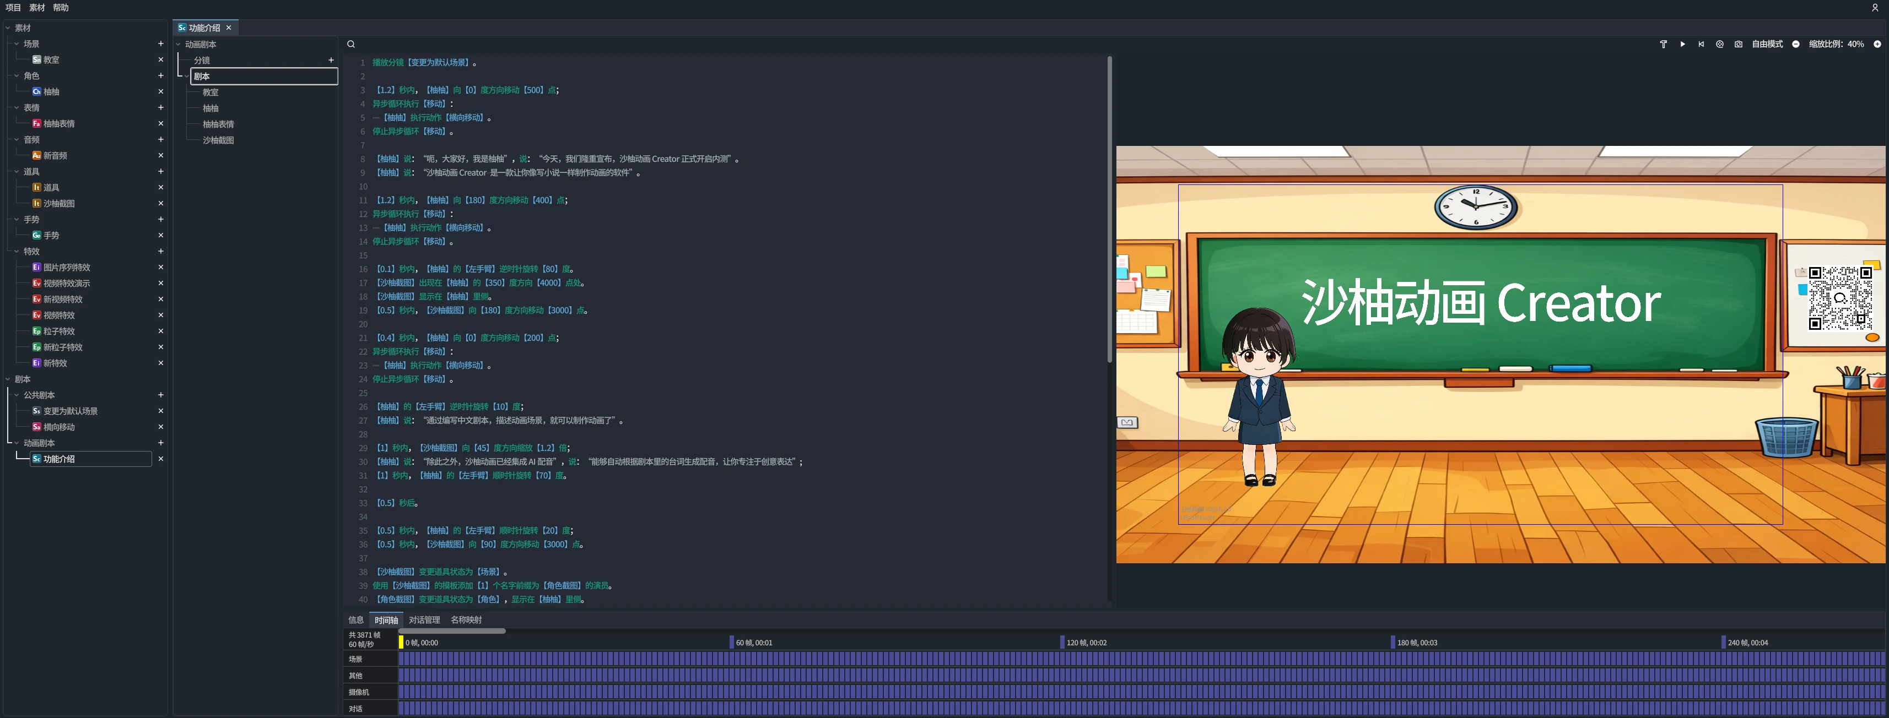Select the 剧本 outline node

(x=264, y=76)
